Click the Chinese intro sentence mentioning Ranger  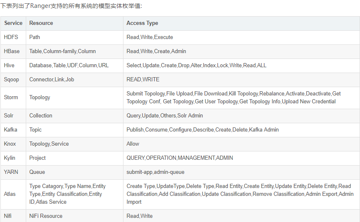(71, 6)
